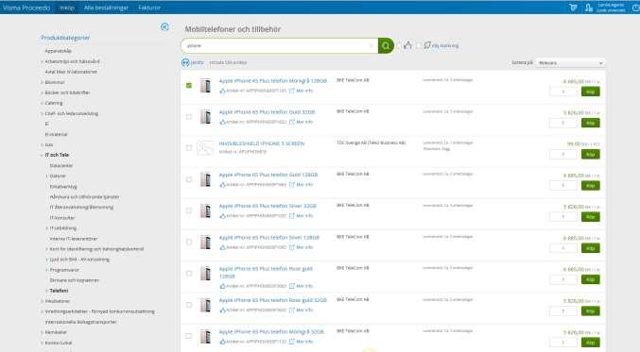This screenshot has width=640, height=352.
Task: Expand the Böcker och tidskrifter category
Action: (42, 92)
